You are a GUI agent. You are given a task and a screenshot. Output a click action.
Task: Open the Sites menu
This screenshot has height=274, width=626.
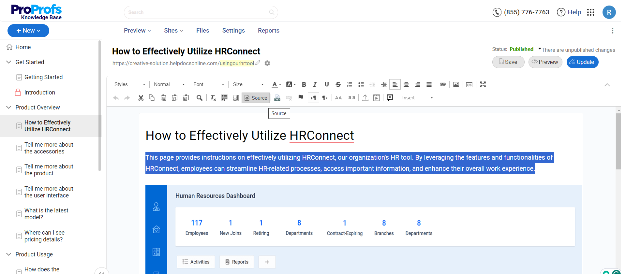[173, 30]
